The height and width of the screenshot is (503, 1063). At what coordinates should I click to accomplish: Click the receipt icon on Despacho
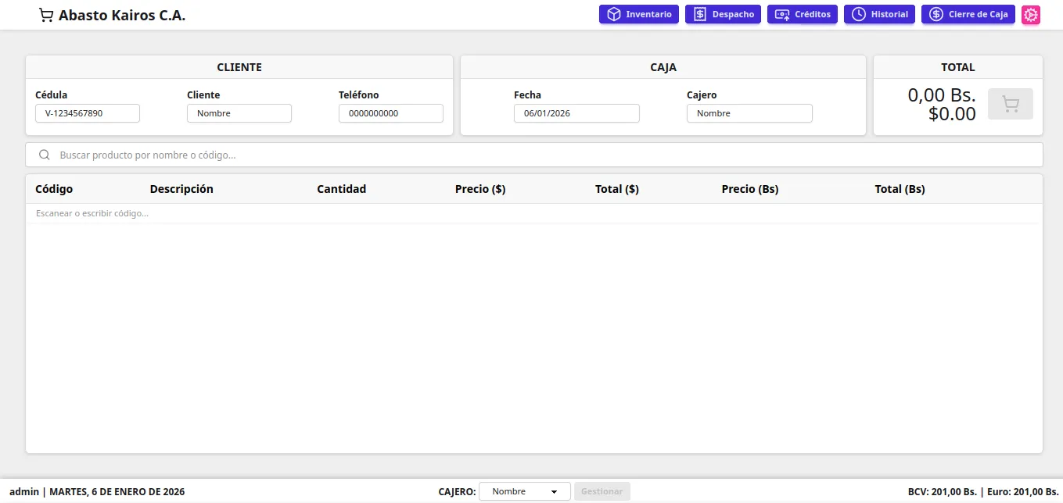point(700,15)
